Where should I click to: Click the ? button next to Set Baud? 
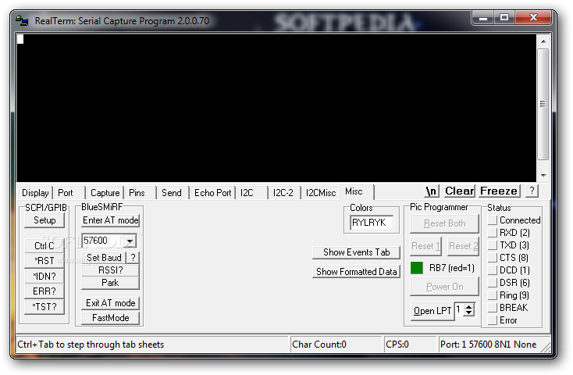(x=133, y=258)
